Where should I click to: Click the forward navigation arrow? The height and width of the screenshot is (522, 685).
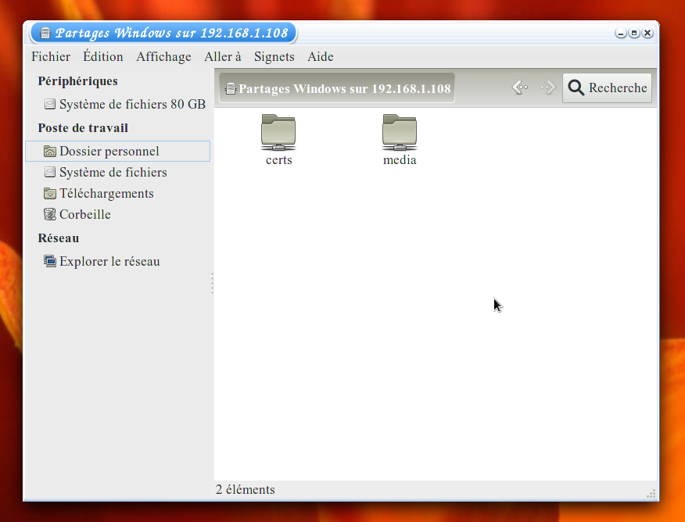pyautogui.click(x=548, y=88)
